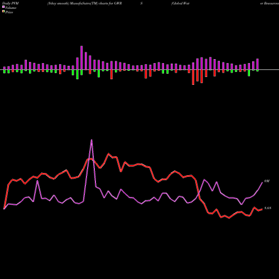Click the longest red downward price bar
Image resolution: width=279 pixels, height=279 pixels.
[193, 77]
